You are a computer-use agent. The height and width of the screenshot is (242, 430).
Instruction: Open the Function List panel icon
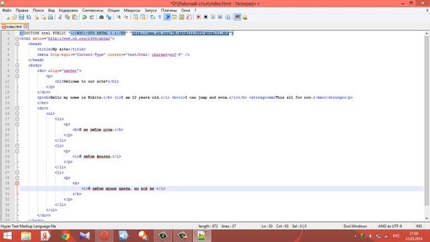point(188,17)
